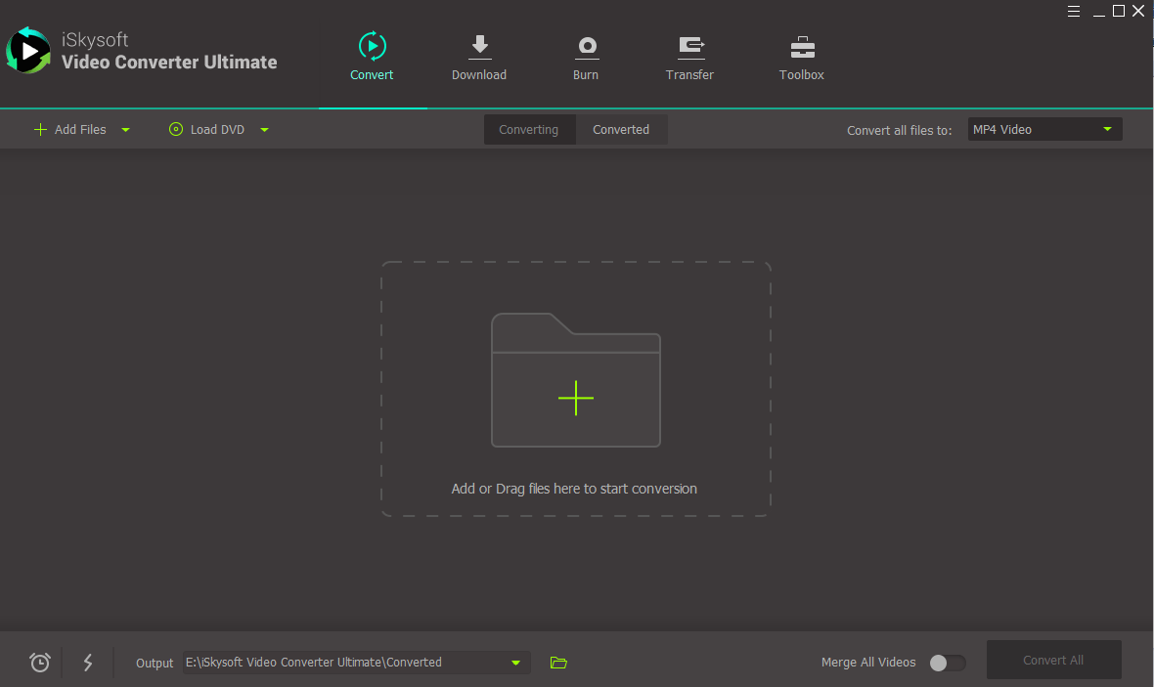Open the Download section

pyautogui.click(x=479, y=58)
